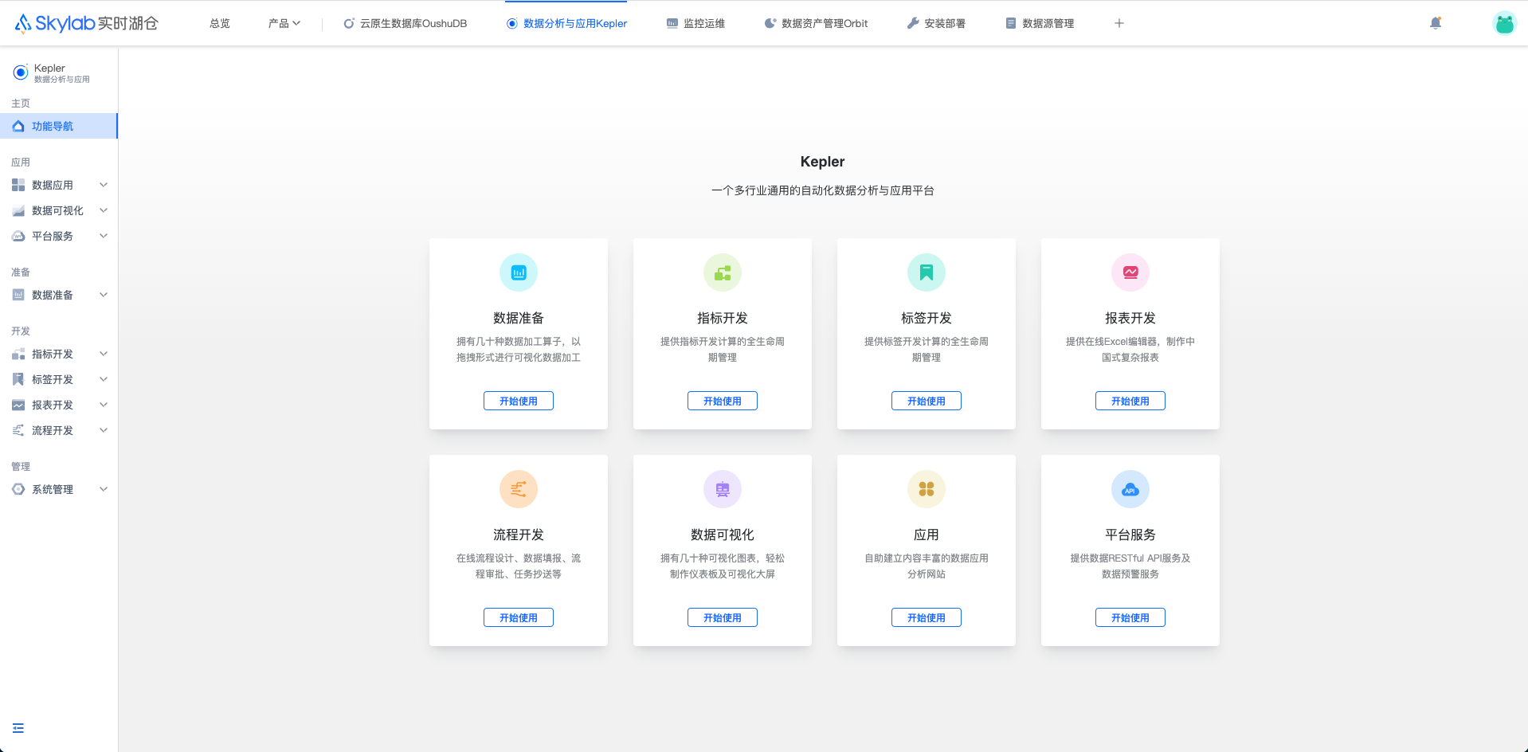Click the 指标开发 sidebar icon
This screenshot has width=1528, height=752.
tap(18, 354)
